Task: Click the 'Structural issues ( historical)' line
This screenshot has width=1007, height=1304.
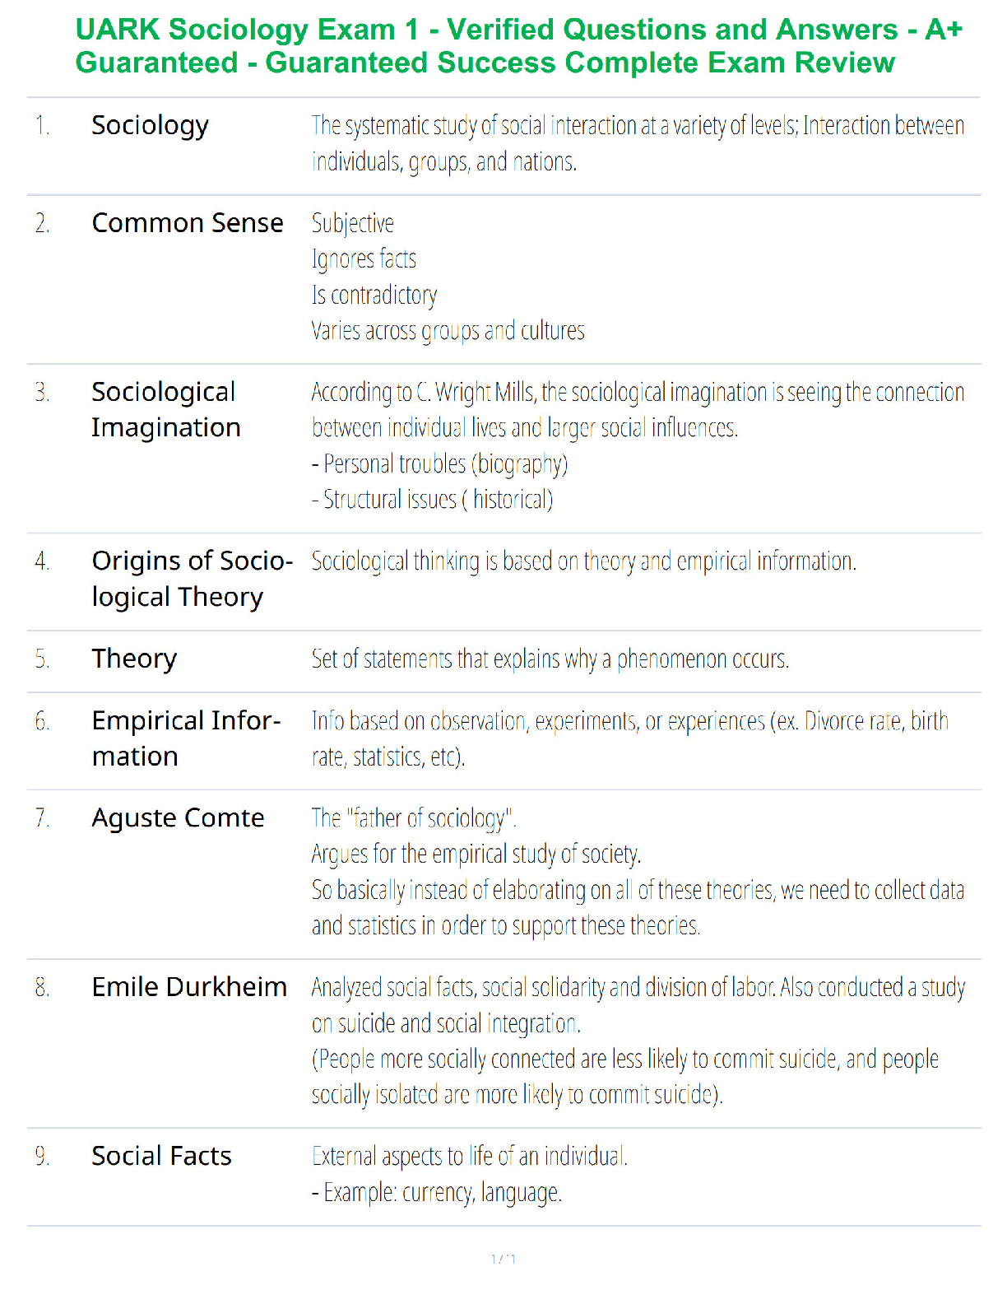Action: 432,500
